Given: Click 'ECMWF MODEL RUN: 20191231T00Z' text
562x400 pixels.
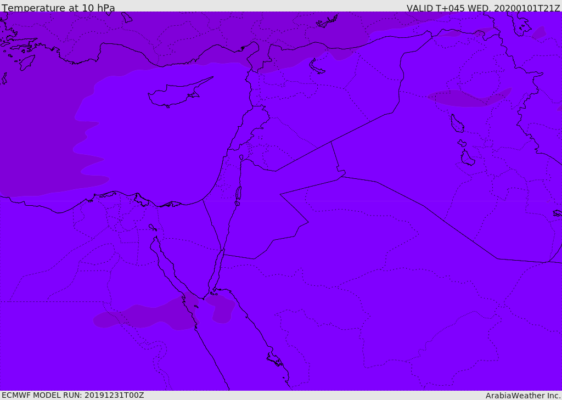Looking at the screenshot, I should tap(73, 396).
